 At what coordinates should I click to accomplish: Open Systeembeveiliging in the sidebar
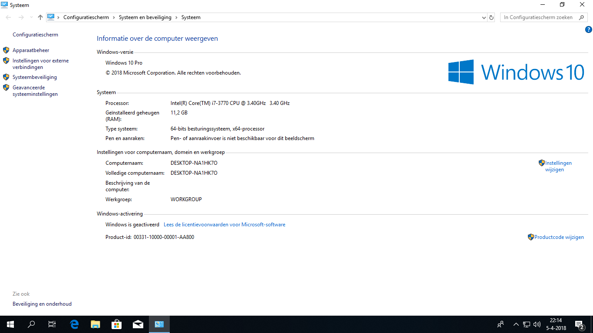35,77
